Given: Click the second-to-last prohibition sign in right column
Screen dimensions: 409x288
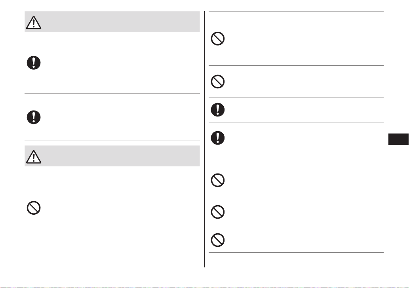Looking at the screenshot, I should tap(217, 212).
